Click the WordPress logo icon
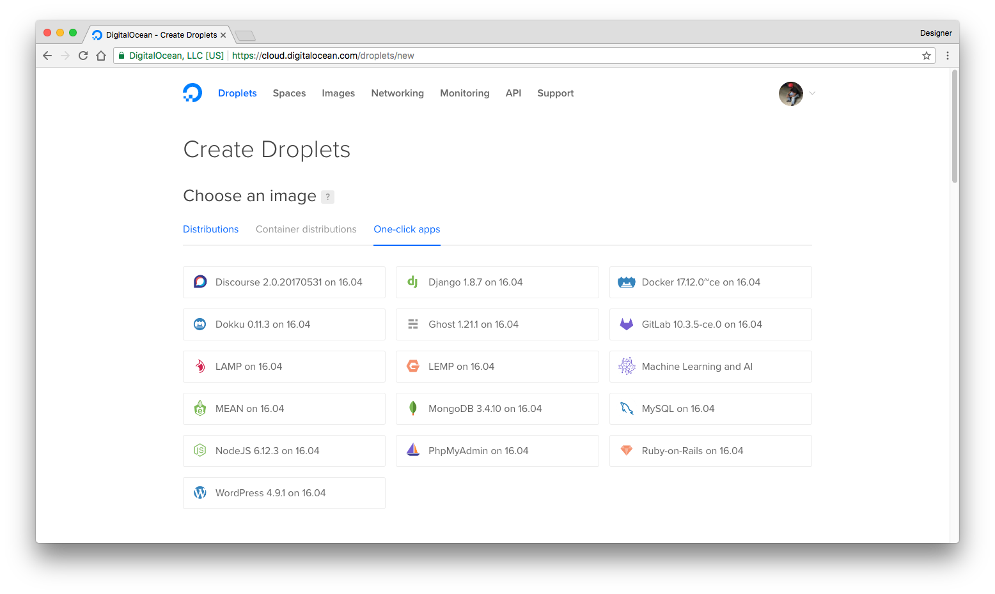The height and width of the screenshot is (594, 995). (200, 492)
